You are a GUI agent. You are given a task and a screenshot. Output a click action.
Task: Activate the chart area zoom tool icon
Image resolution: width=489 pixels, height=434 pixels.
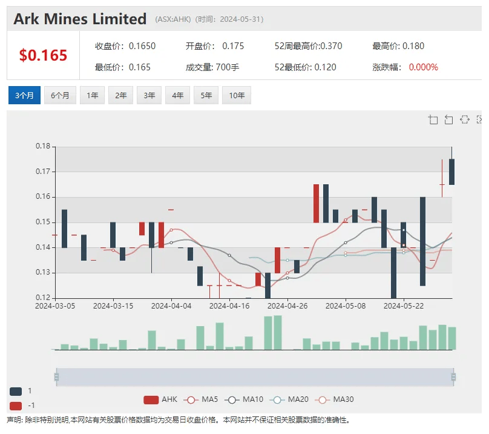[x=433, y=119]
